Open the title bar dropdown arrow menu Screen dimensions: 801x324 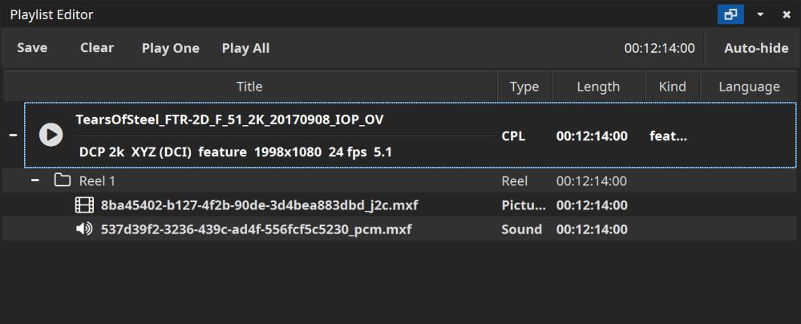759,15
